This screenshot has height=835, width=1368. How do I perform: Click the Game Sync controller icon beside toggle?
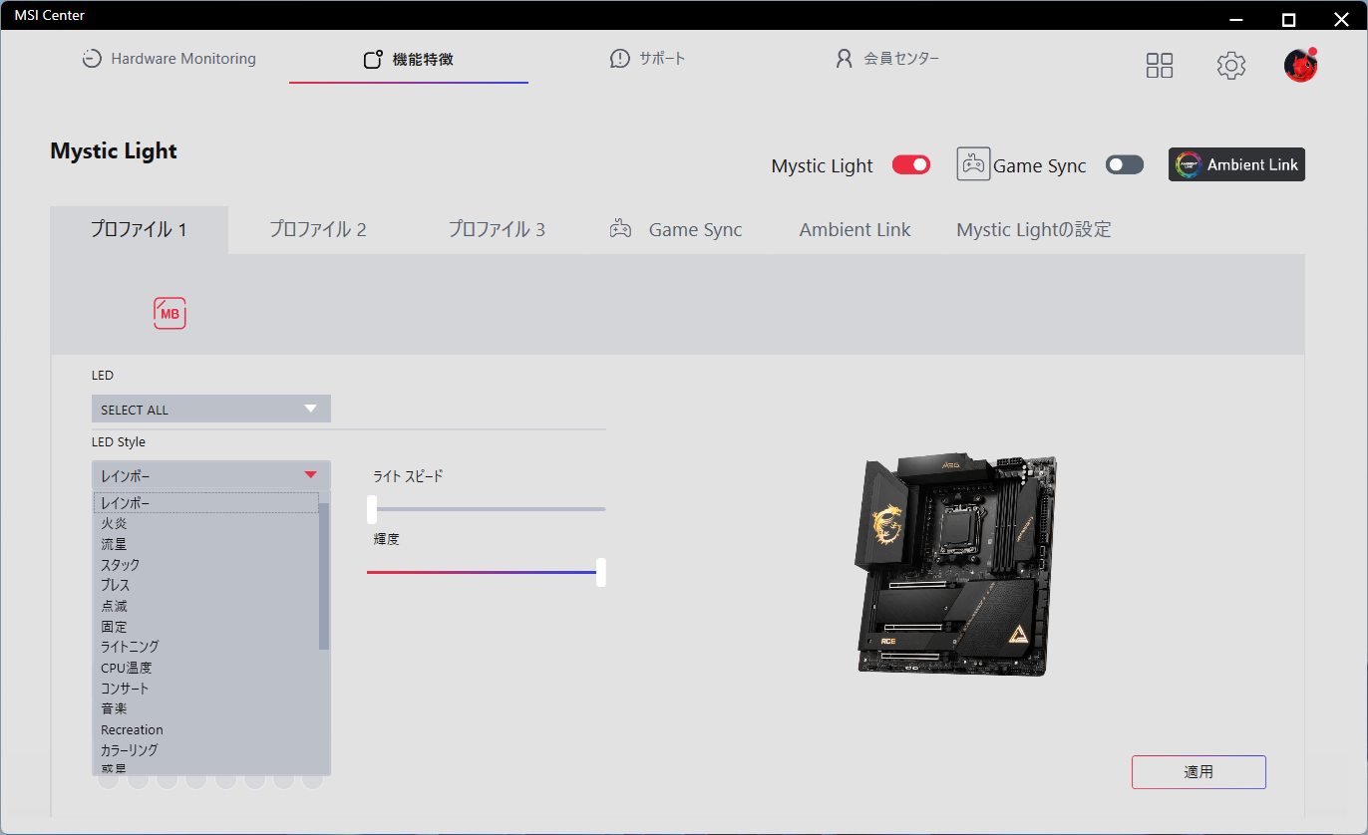pyautogui.click(x=973, y=163)
